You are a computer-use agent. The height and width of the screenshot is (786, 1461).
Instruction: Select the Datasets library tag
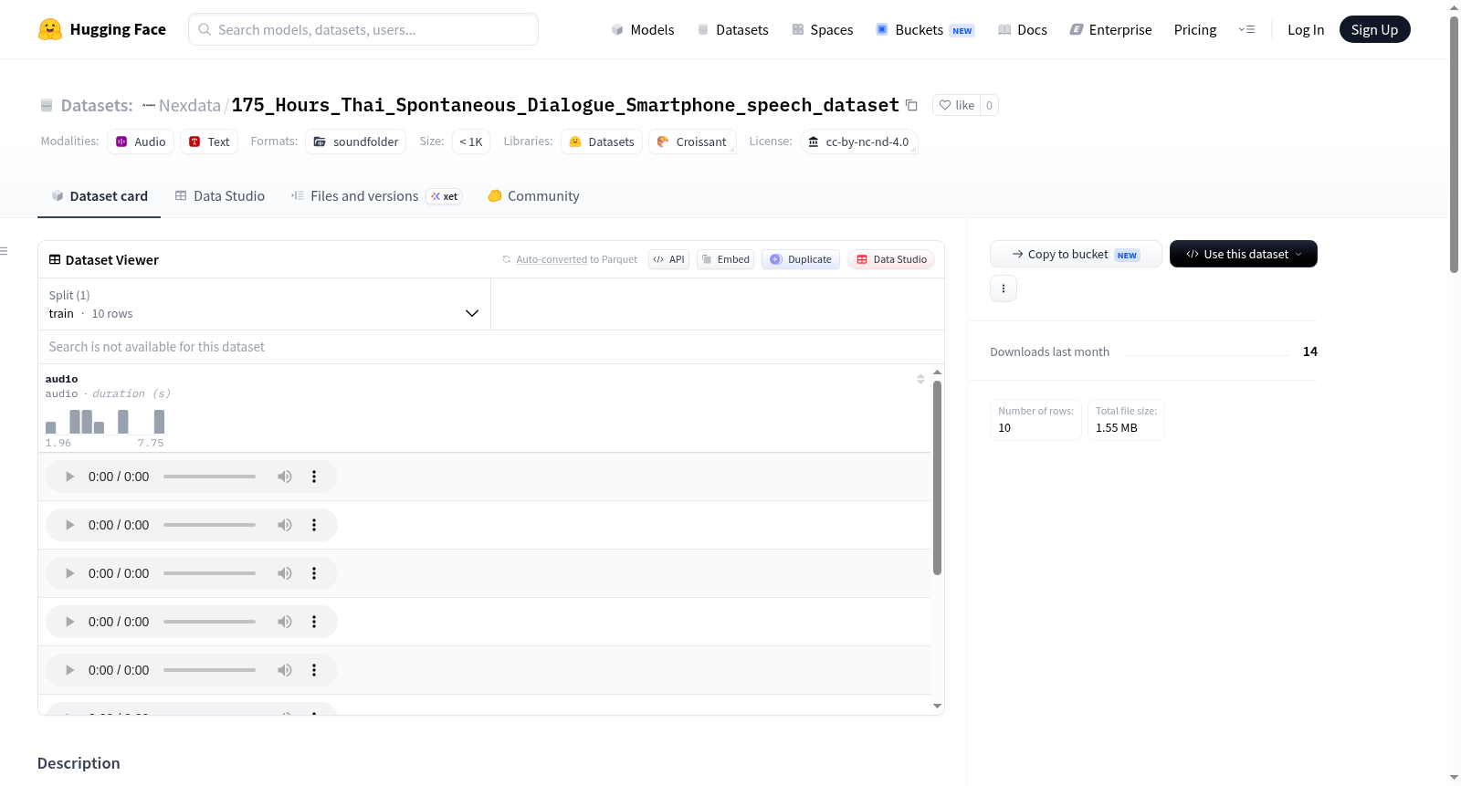[602, 141]
